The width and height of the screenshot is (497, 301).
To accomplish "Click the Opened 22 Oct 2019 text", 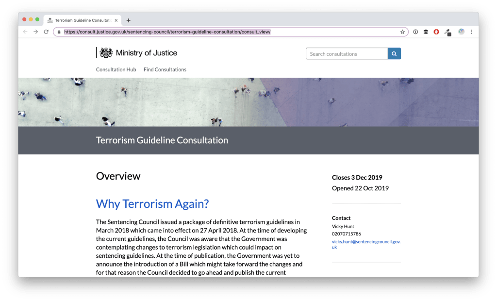I will click(x=361, y=188).
